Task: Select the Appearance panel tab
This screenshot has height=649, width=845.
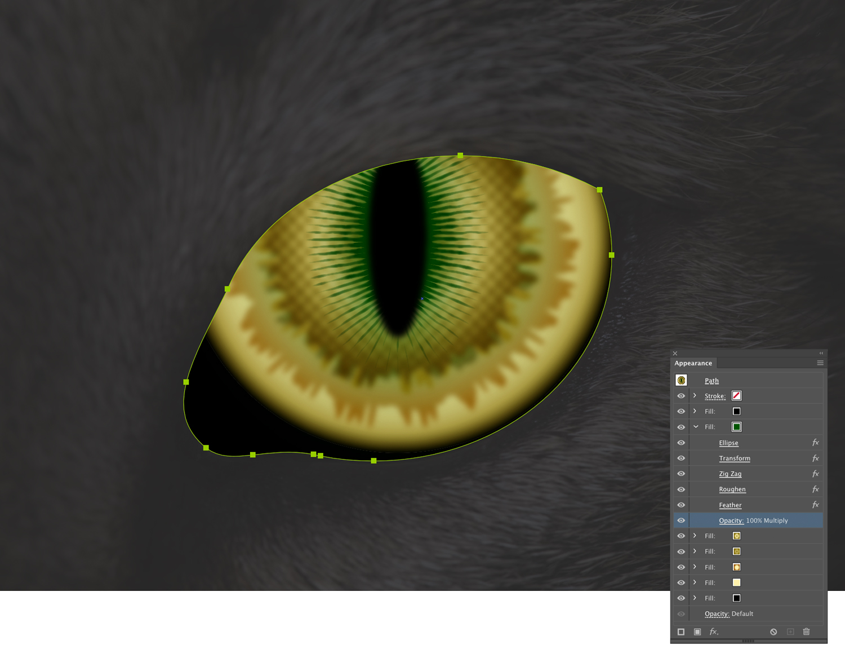Action: [693, 363]
